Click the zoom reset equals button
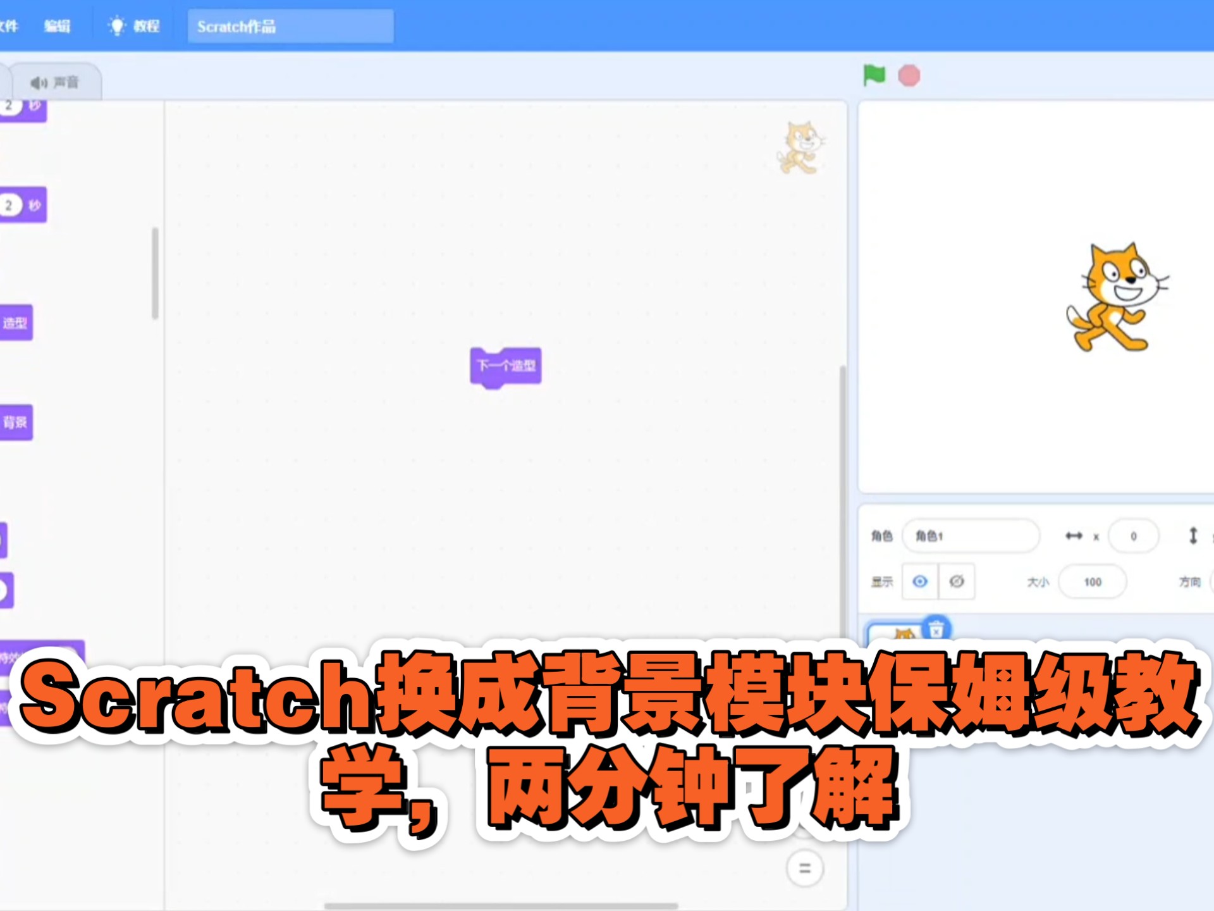This screenshot has width=1214, height=911. coord(805,868)
